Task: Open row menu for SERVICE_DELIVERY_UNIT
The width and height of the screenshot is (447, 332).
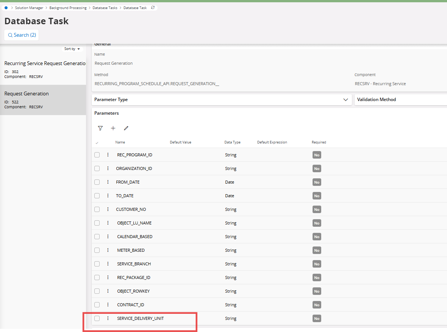Action: click(x=108, y=318)
